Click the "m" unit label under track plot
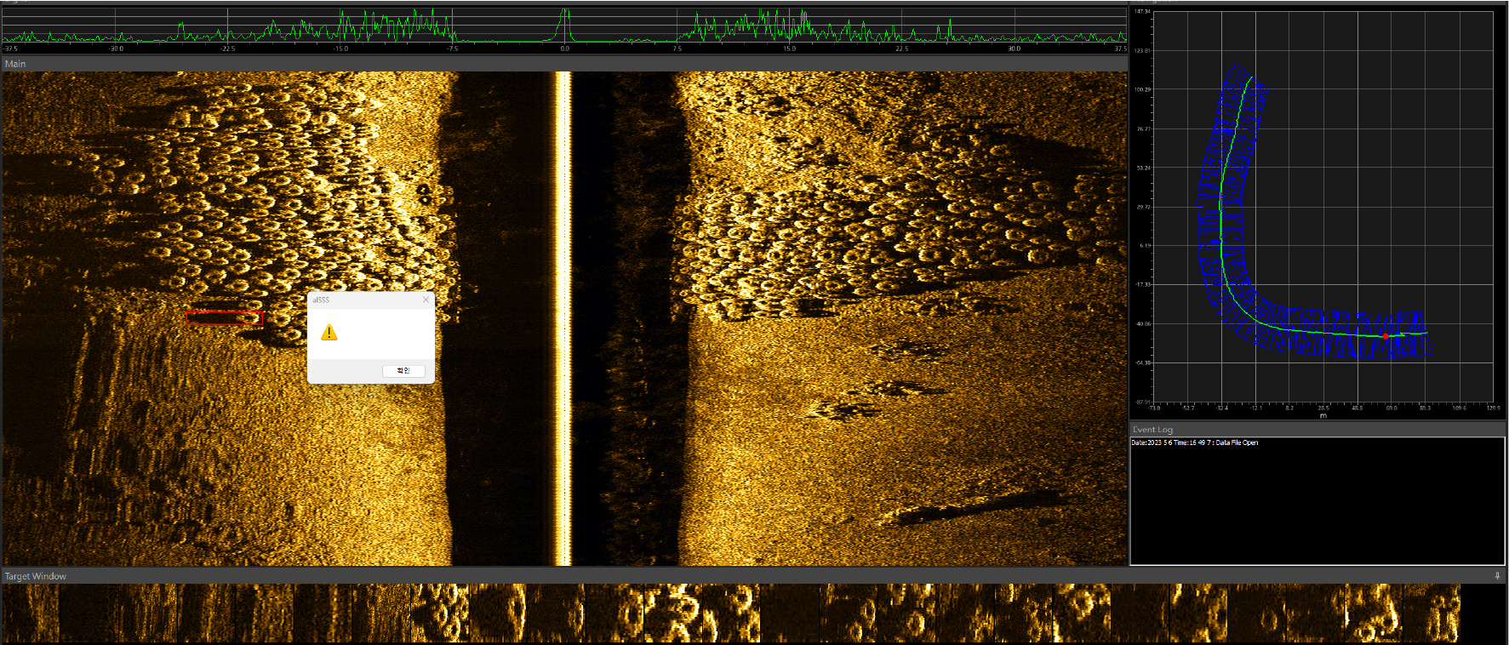This screenshot has height=645, width=1509. 1323,415
